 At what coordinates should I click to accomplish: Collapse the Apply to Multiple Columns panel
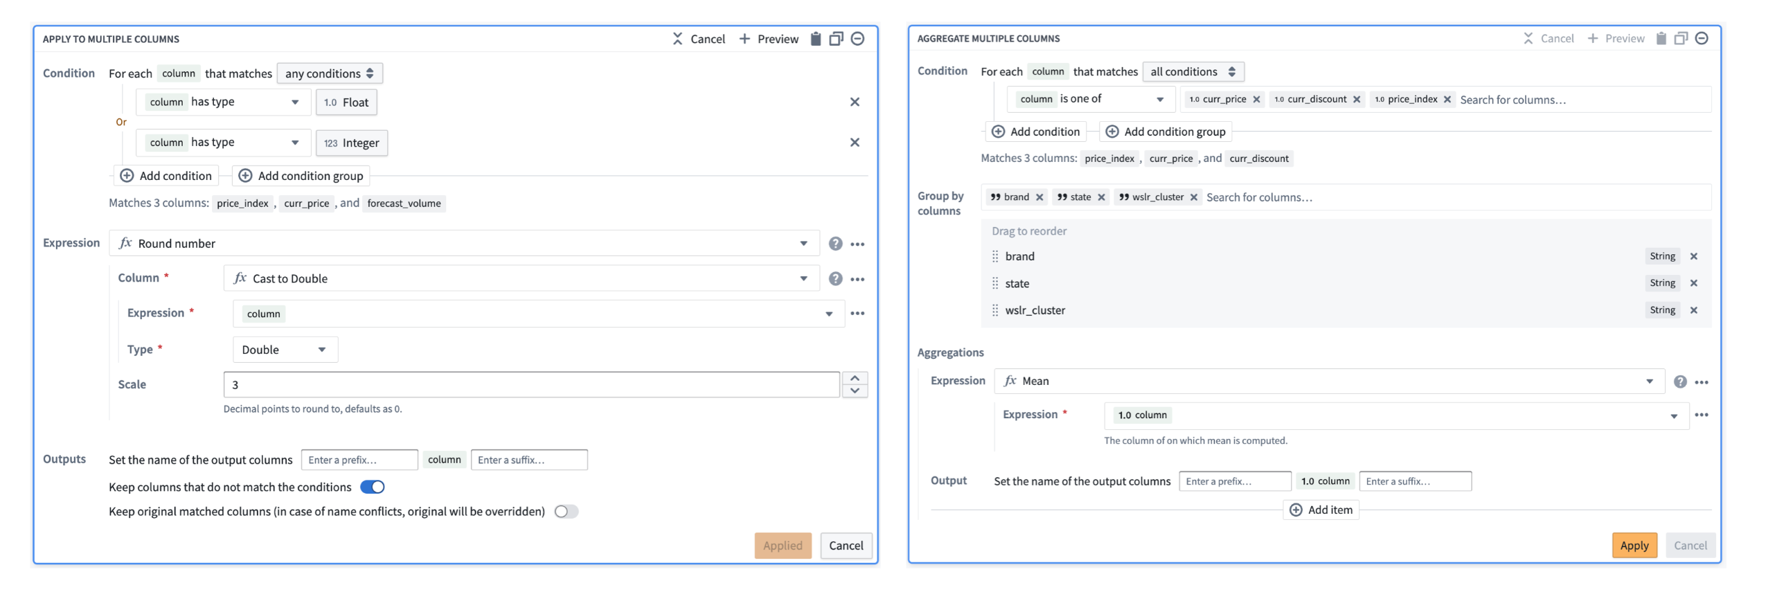(857, 39)
